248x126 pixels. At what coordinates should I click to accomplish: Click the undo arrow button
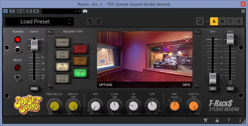90,21
